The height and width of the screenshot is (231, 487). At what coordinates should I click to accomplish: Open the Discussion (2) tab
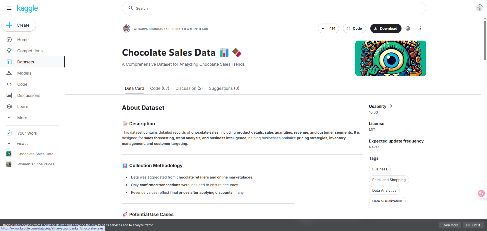[x=189, y=88]
